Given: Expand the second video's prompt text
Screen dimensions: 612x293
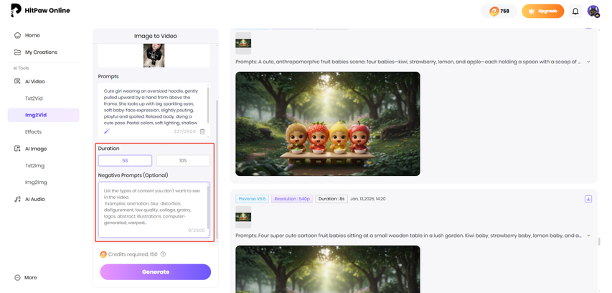Looking at the screenshot, I should coord(588,235).
